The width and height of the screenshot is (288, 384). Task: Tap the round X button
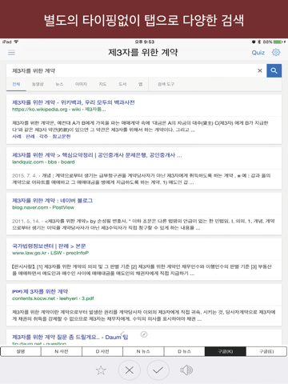point(130,370)
